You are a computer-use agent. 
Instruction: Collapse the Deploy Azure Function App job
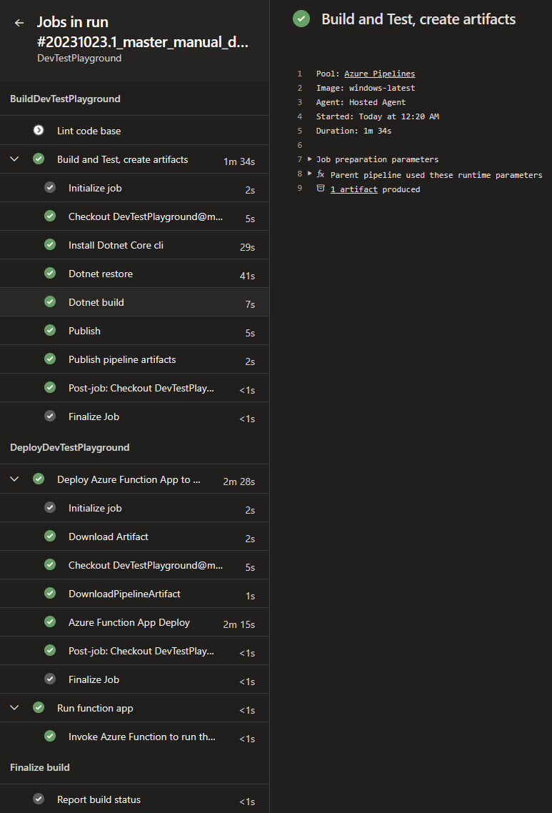[x=14, y=479]
